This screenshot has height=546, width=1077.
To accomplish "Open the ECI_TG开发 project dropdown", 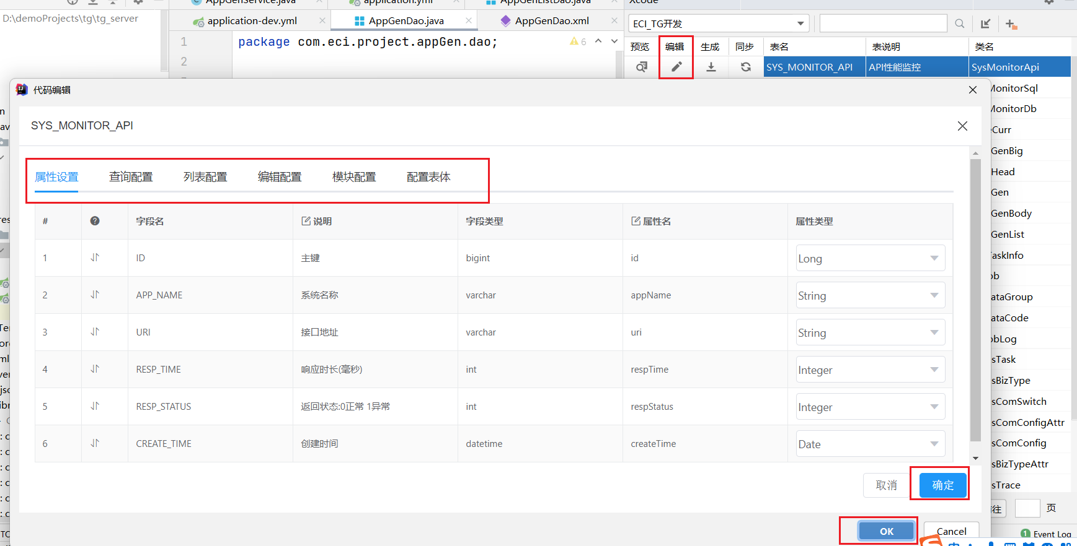I will (x=719, y=24).
